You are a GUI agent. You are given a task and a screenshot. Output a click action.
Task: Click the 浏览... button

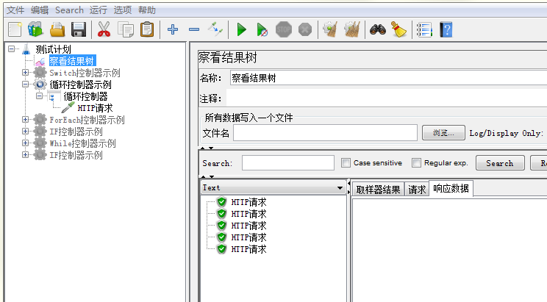pos(443,133)
